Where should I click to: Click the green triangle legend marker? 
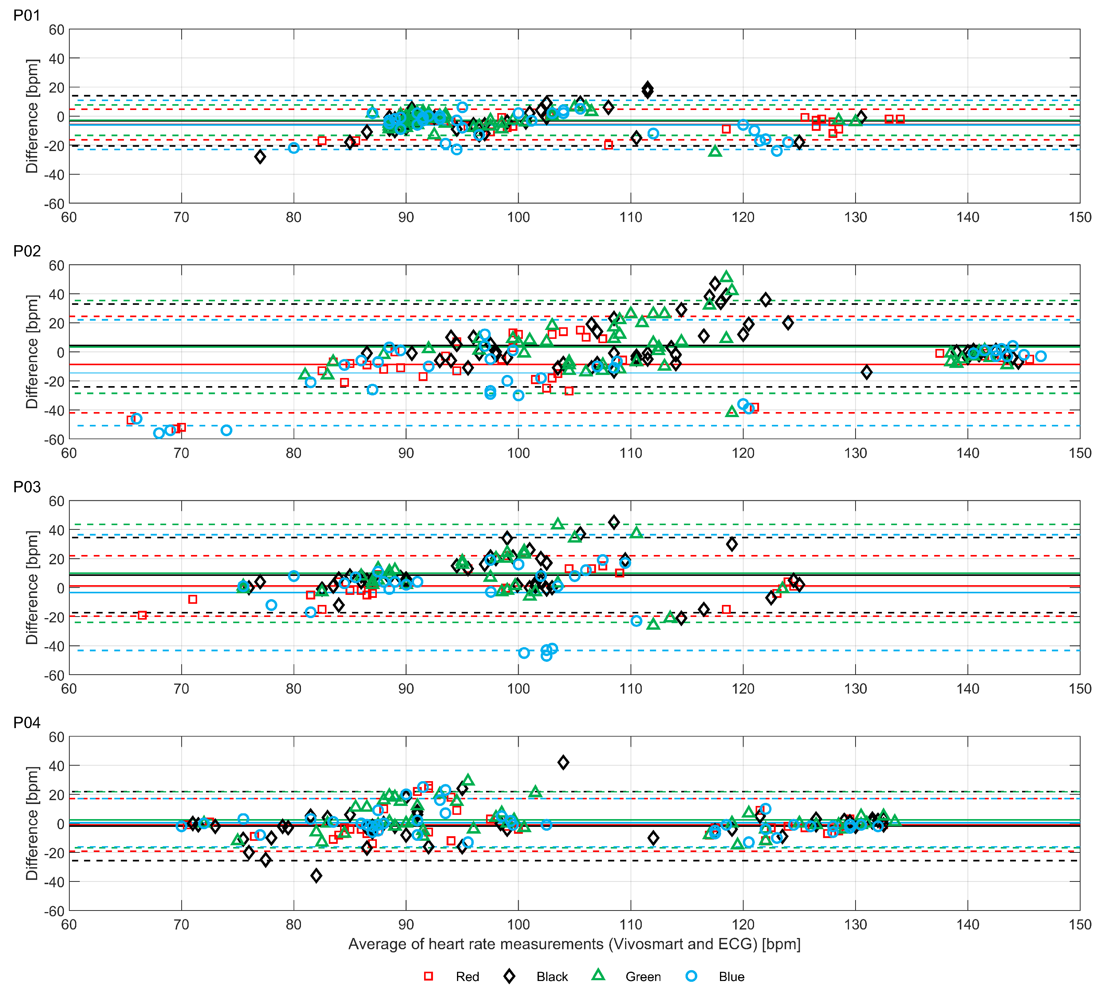pos(599,976)
